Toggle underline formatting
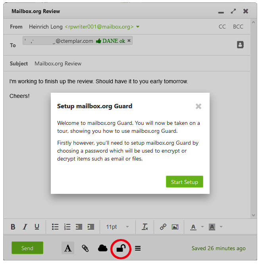Viewport: 262px width, 266px height. pos(37,227)
